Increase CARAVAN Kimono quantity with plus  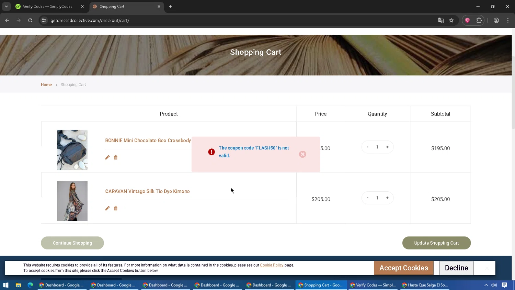click(x=387, y=198)
